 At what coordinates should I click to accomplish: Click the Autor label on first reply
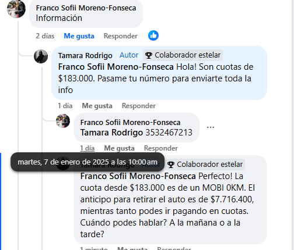coord(129,55)
